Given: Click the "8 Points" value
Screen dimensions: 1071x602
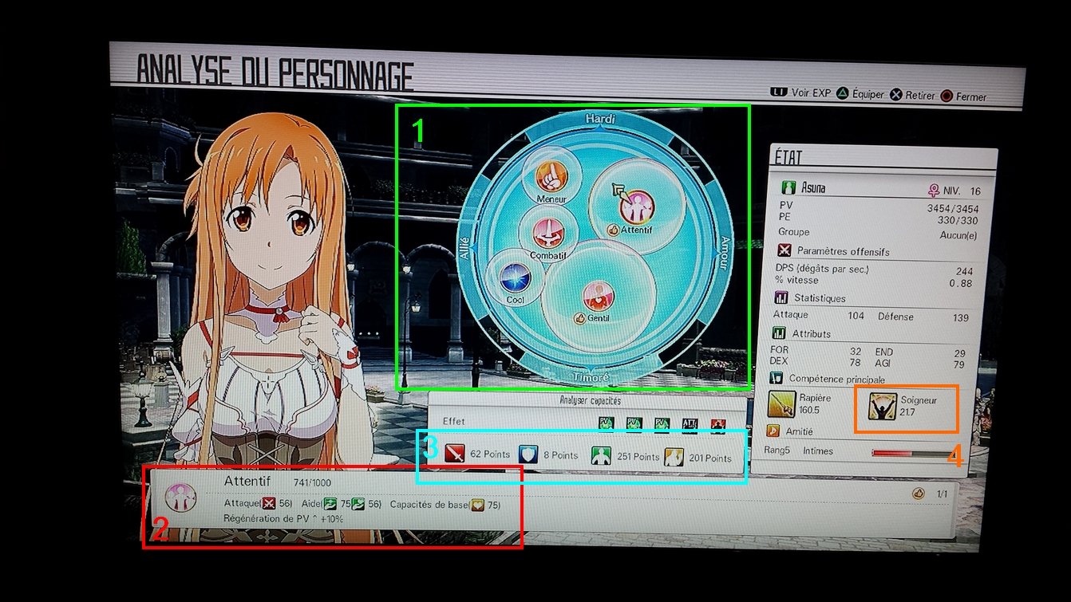Looking at the screenshot, I should pos(561,455).
